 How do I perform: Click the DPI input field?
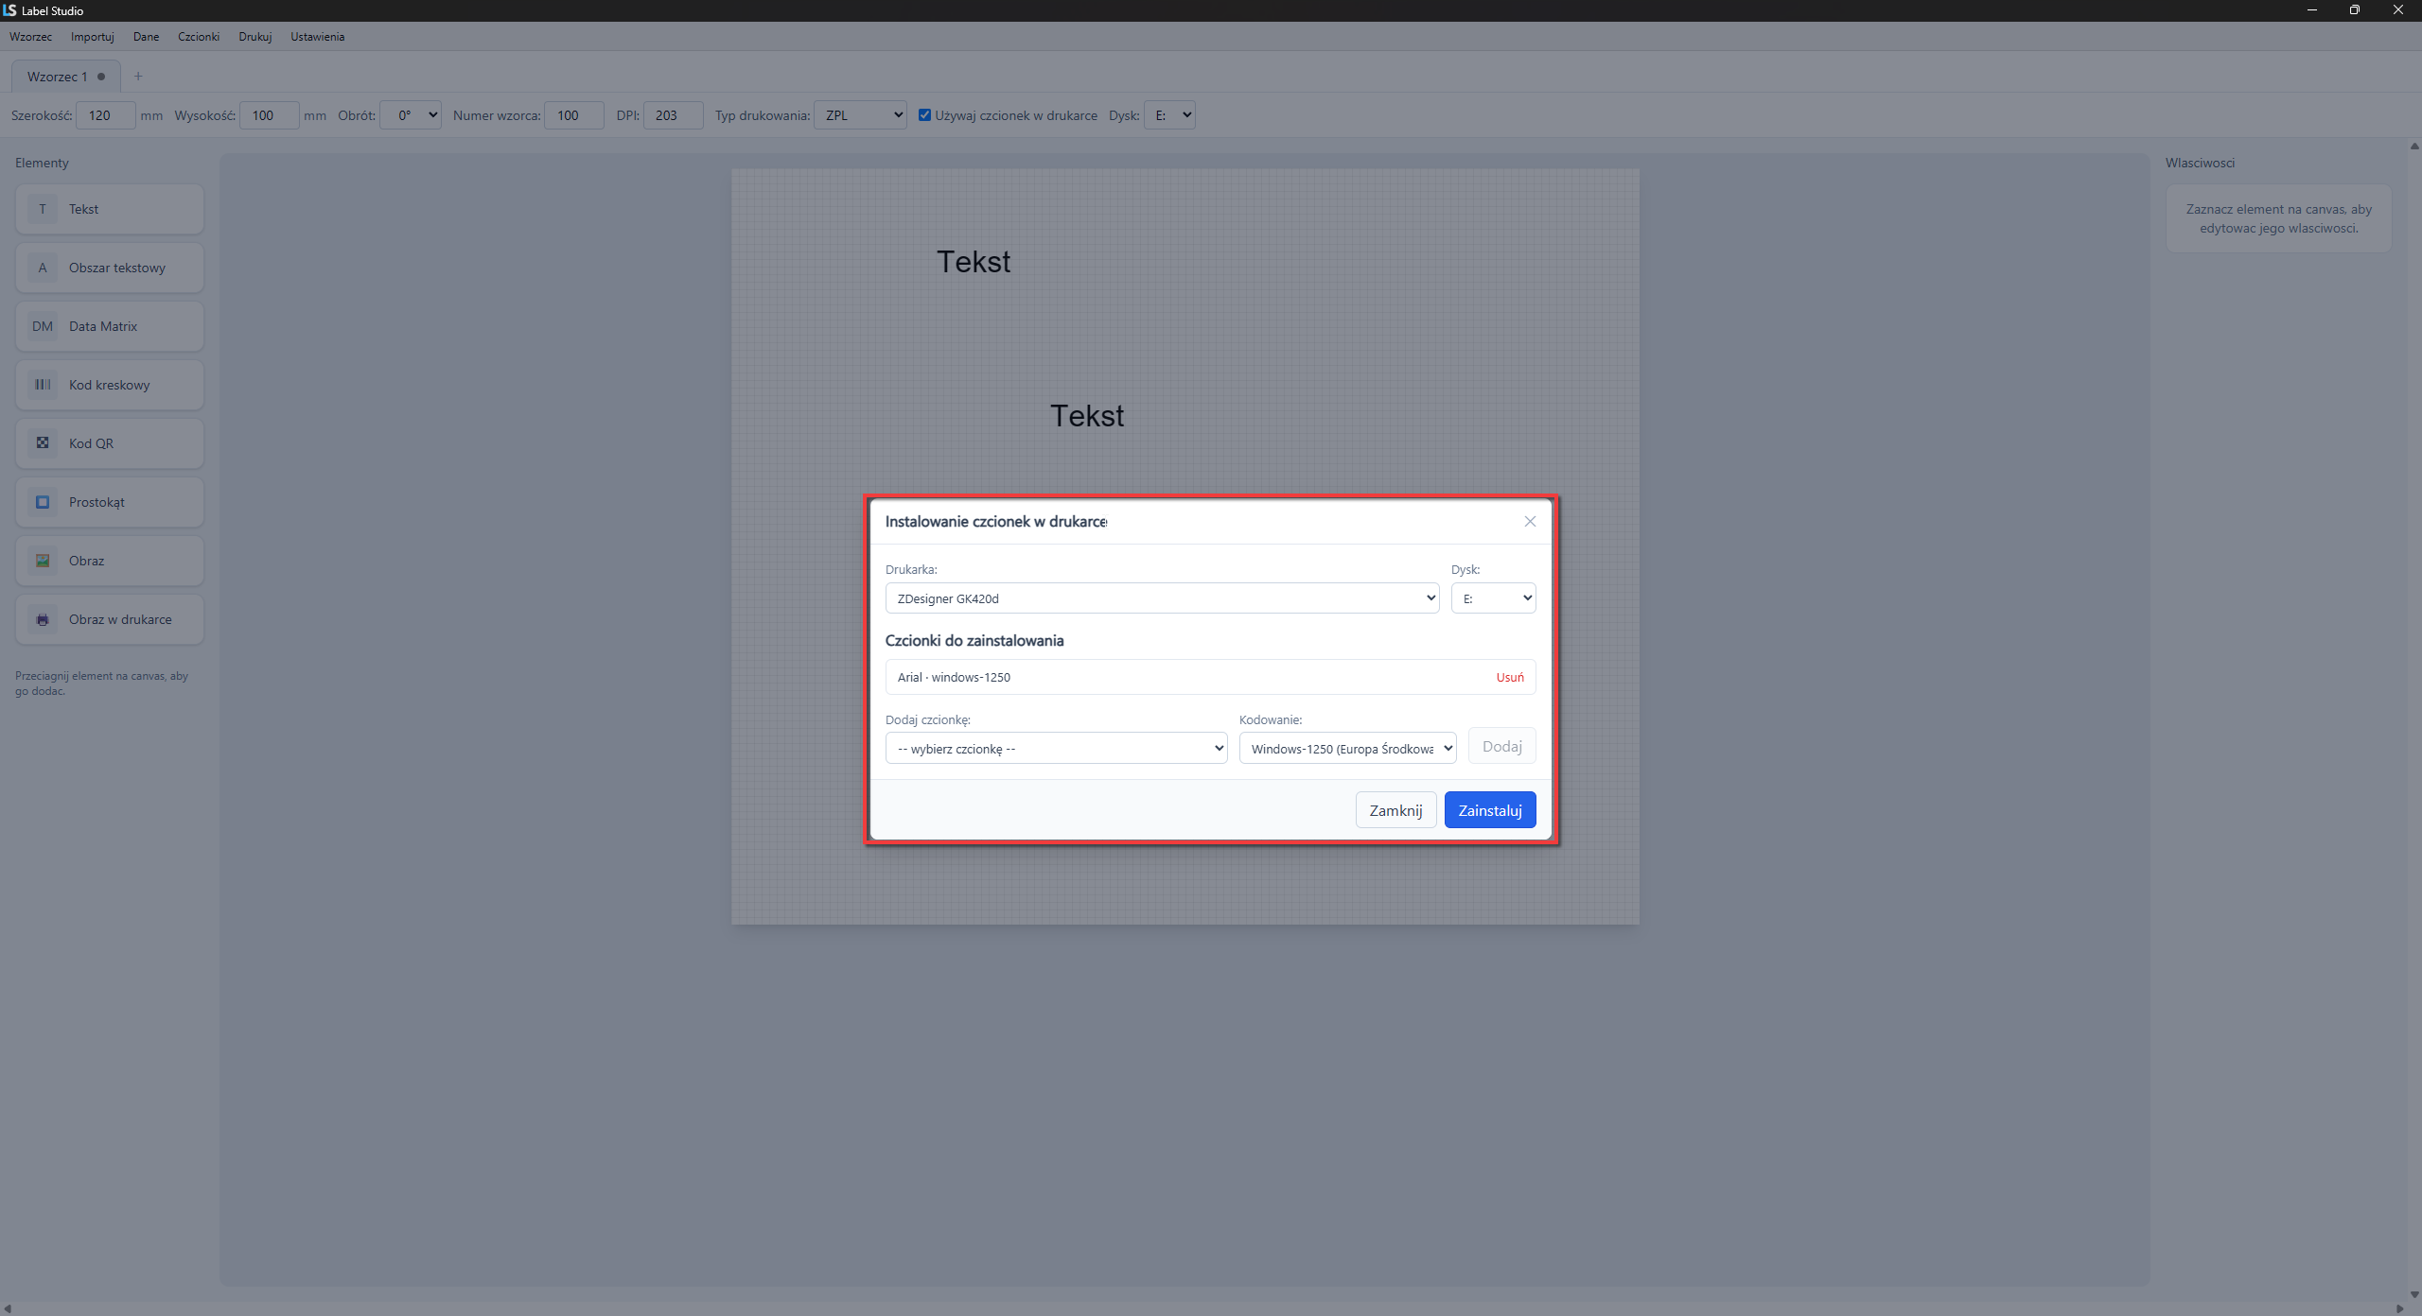point(673,115)
